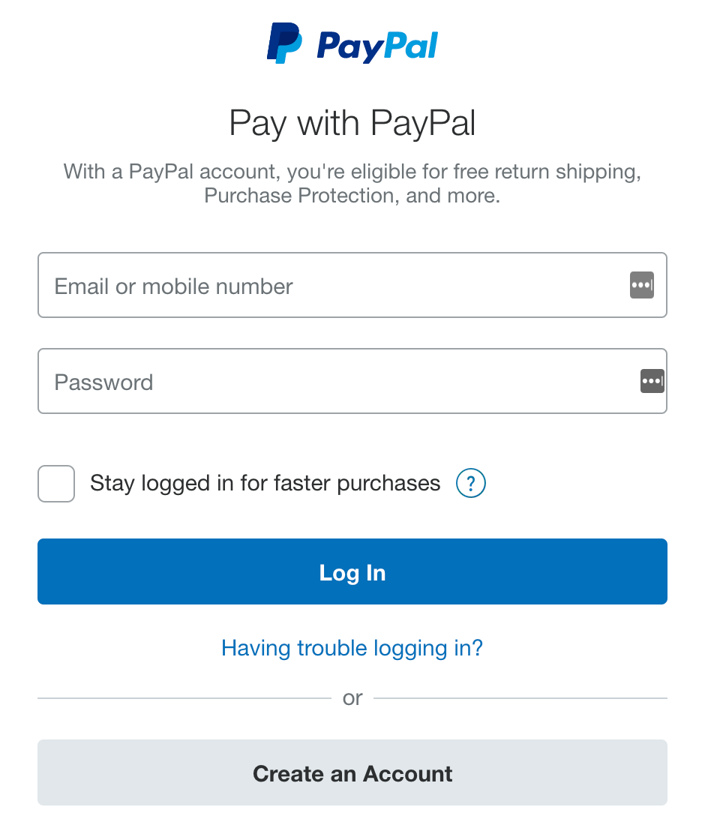The height and width of the screenshot is (831, 705).
Task: Click the PayPal wordmark text logo
Action: 377,46
